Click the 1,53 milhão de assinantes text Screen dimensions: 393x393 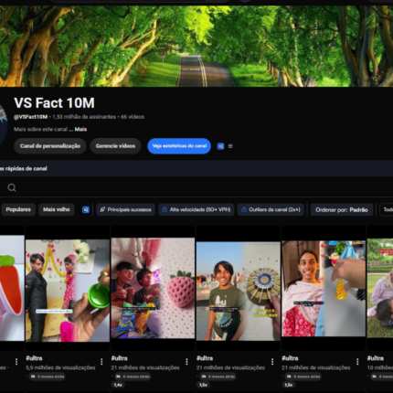coord(84,117)
